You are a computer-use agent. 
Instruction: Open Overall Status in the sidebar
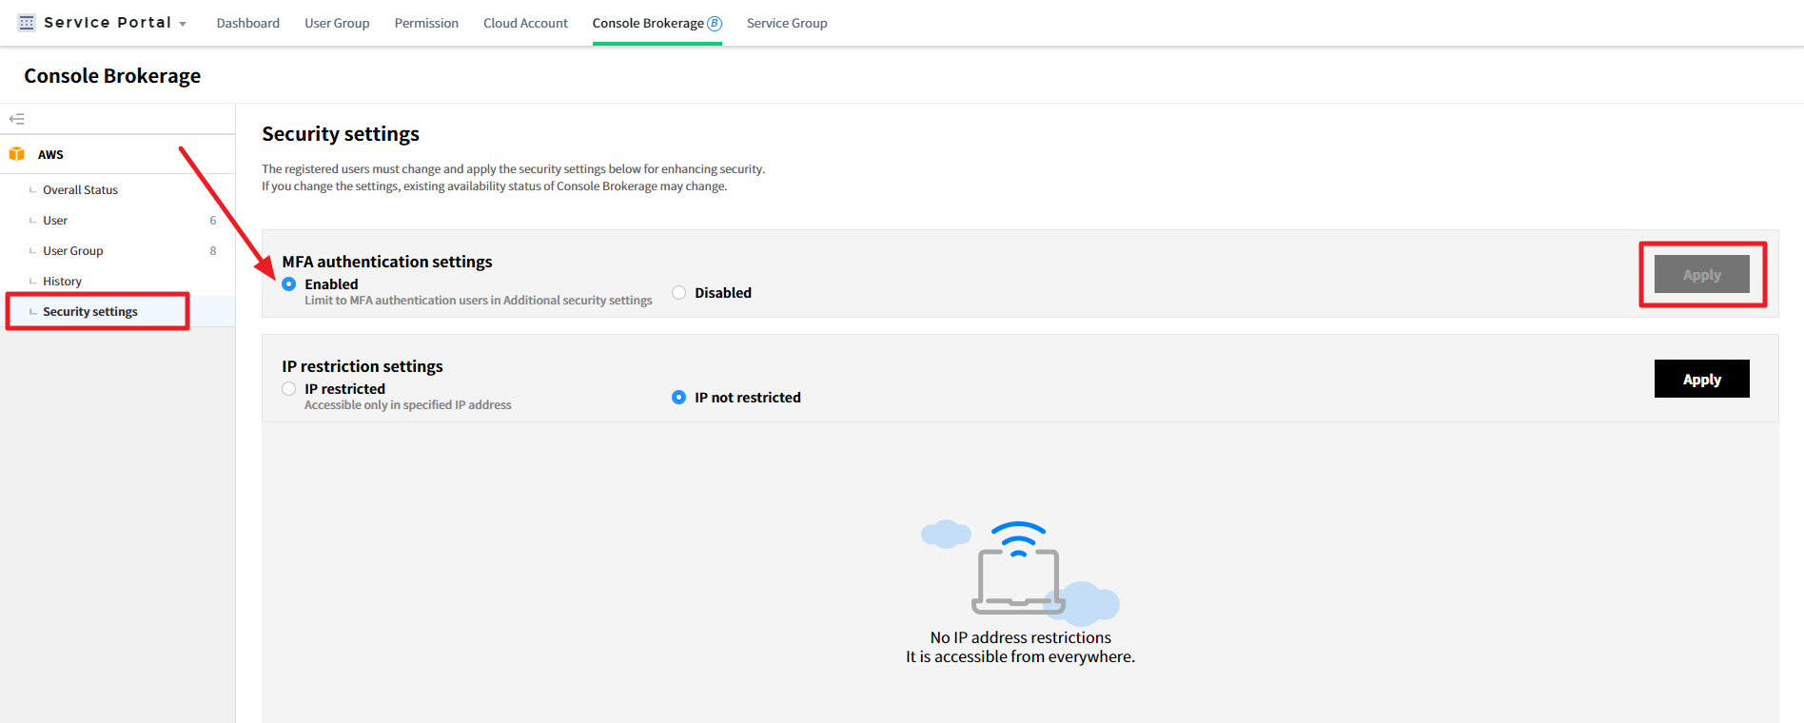click(81, 190)
